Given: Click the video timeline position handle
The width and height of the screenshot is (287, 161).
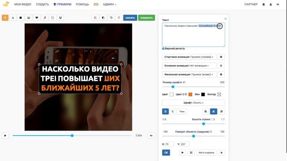Looking at the screenshot, I should point(72,136).
